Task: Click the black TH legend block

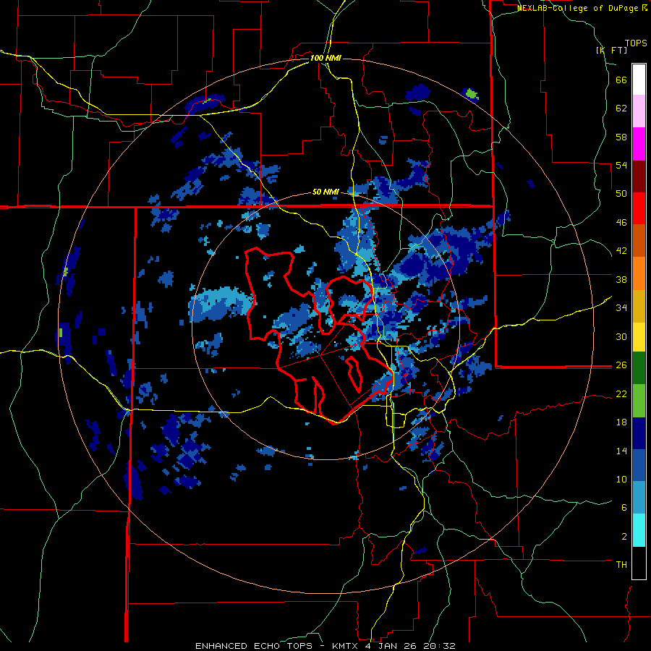Action: (639, 563)
